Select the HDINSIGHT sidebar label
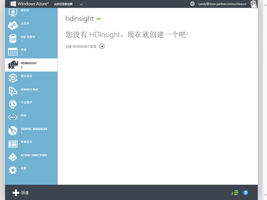Viewport: 267px width, 200px height. pos(28,63)
